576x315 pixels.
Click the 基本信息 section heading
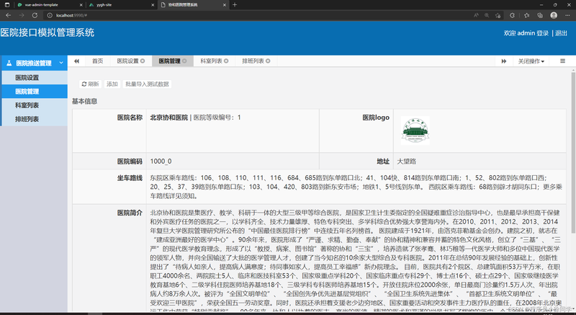(x=84, y=101)
